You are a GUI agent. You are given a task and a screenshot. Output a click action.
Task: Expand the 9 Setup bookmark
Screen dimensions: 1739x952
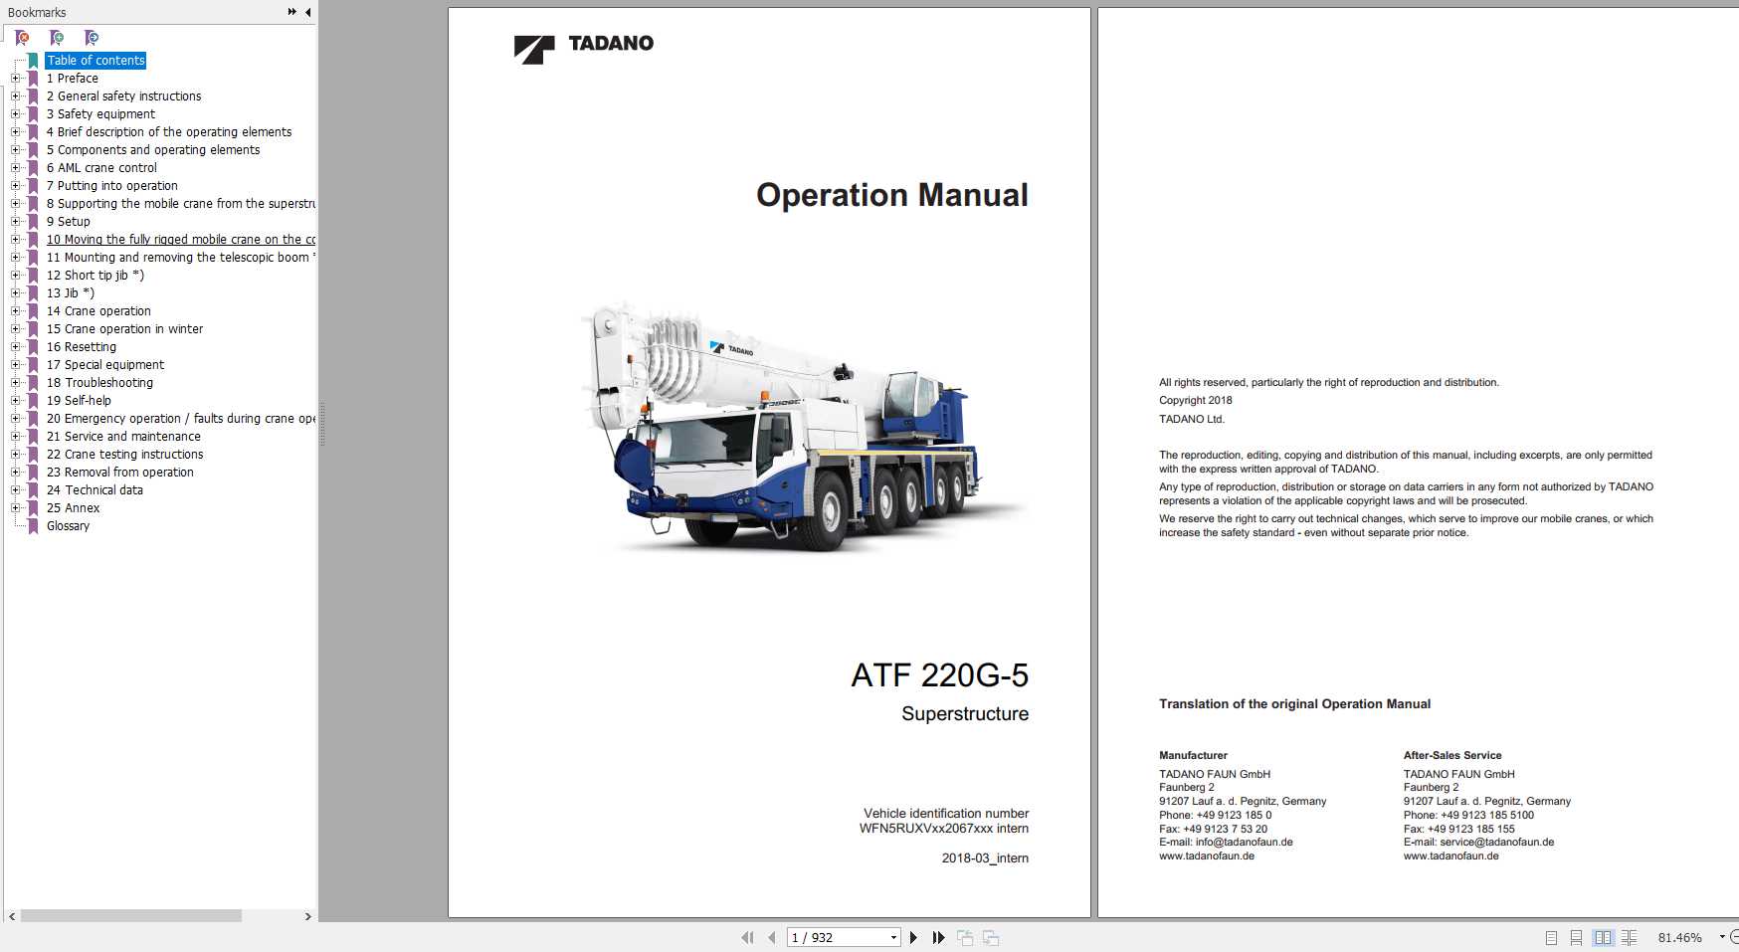(15, 222)
